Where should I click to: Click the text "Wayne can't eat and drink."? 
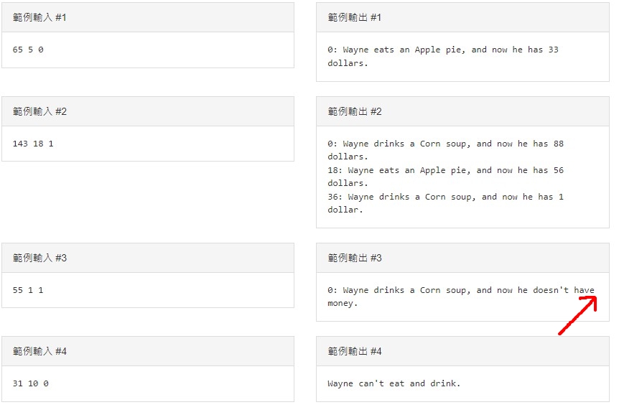pyautogui.click(x=394, y=383)
